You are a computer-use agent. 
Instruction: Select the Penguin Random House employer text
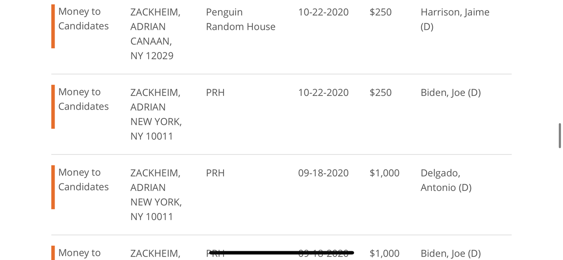coord(241,19)
